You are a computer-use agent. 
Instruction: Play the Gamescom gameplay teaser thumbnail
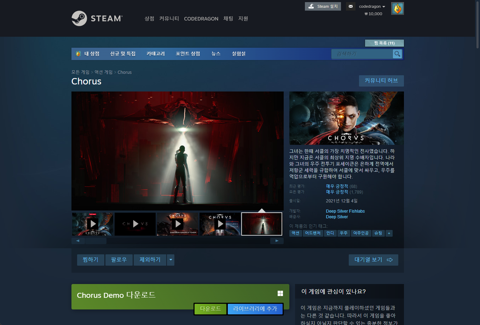[x=178, y=224]
